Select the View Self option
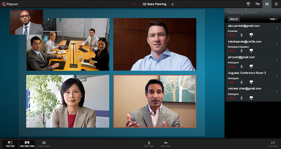The width and height of the screenshot is (281, 149). [x=10, y=144]
